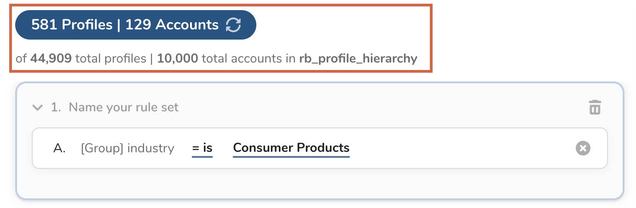
Task: Click the rule set number "1."
Action: coord(56,108)
